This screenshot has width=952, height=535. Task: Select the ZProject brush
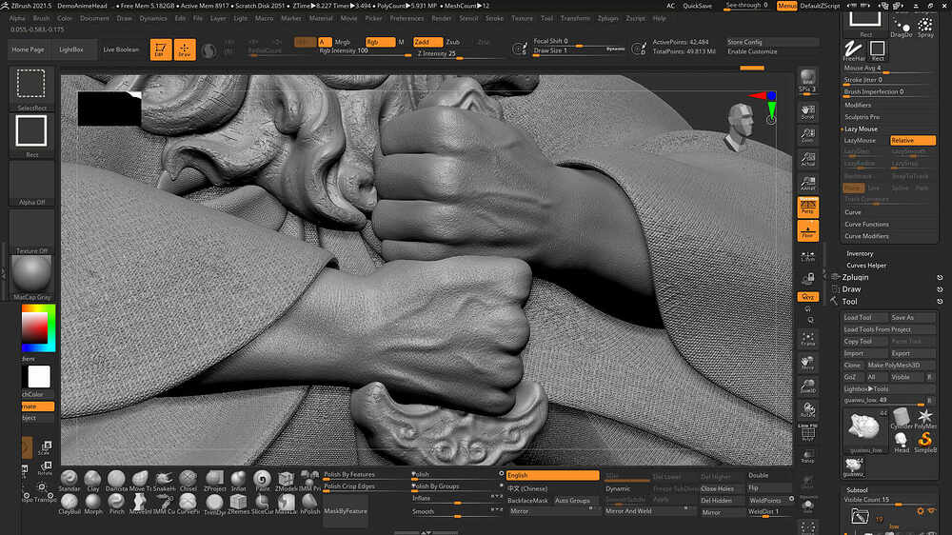pos(214,481)
